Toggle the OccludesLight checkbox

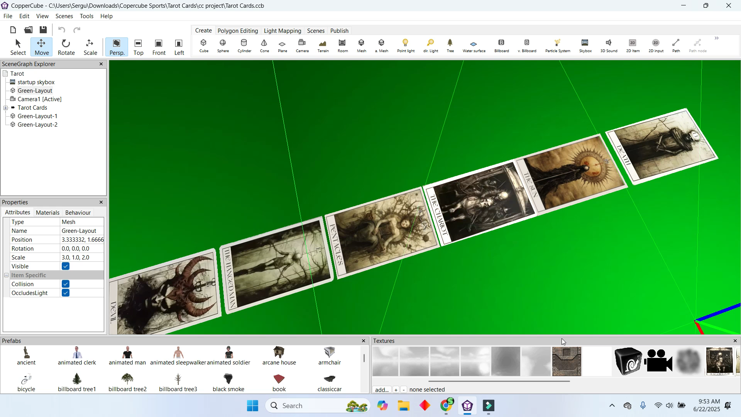point(66,293)
